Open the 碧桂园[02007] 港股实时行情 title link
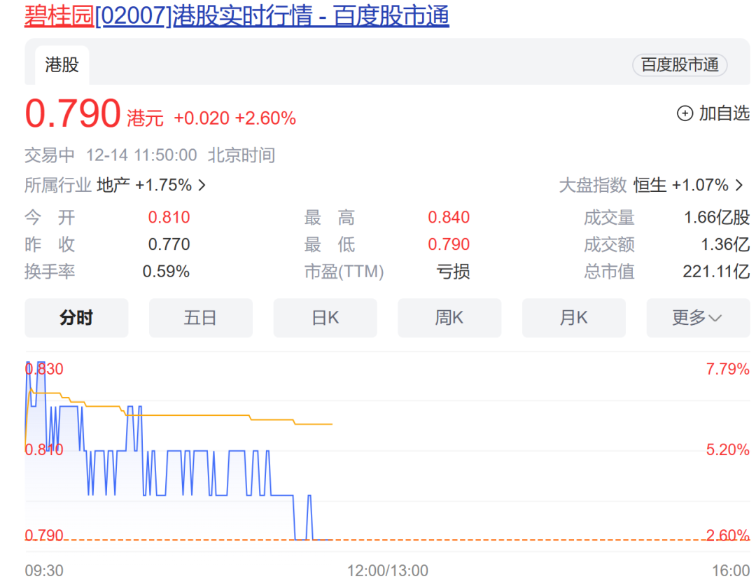 (x=237, y=15)
